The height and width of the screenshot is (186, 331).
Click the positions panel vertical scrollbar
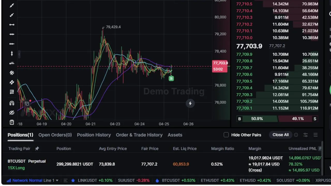click(322, 158)
